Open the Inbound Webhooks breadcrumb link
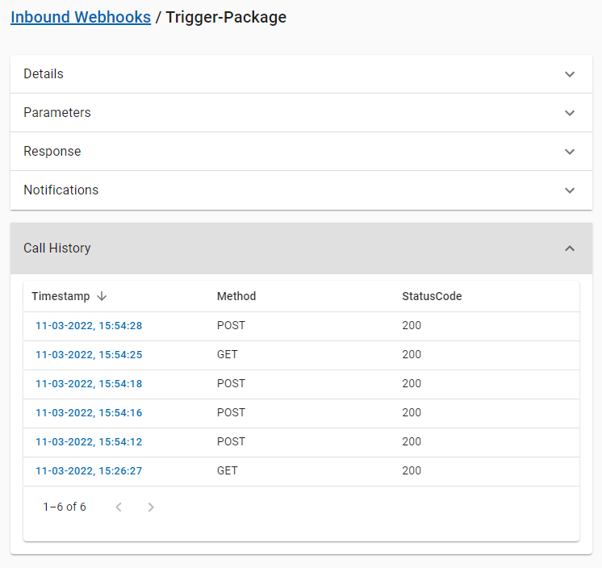Viewport: 602px width, 568px height. tap(81, 17)
